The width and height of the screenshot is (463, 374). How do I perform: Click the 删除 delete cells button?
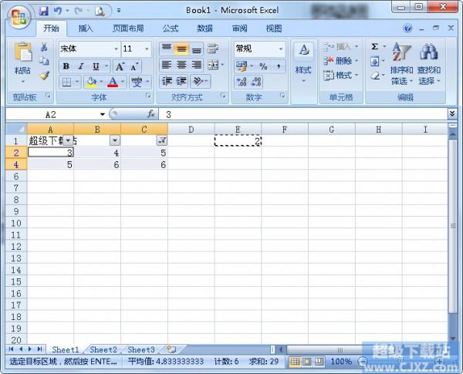tap(339, 61)
